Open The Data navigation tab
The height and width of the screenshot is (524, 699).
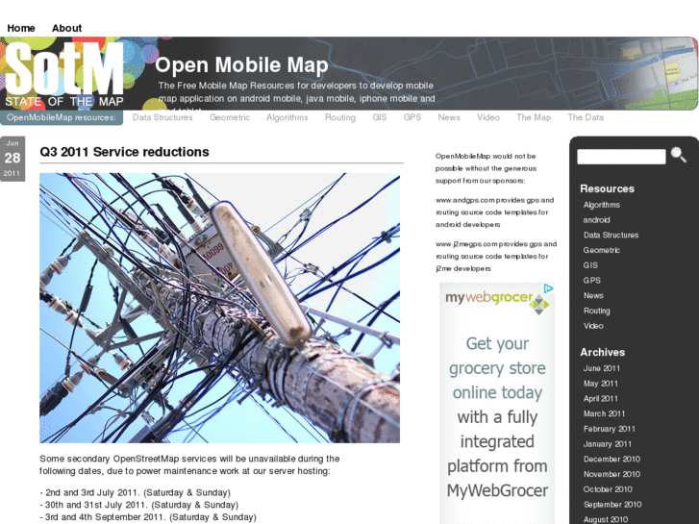pyautogui.click(x=586, y=117)
